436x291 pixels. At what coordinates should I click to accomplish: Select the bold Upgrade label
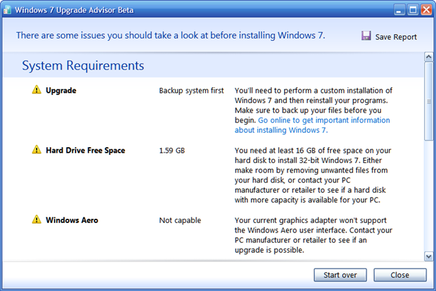(x=61, y=91)
